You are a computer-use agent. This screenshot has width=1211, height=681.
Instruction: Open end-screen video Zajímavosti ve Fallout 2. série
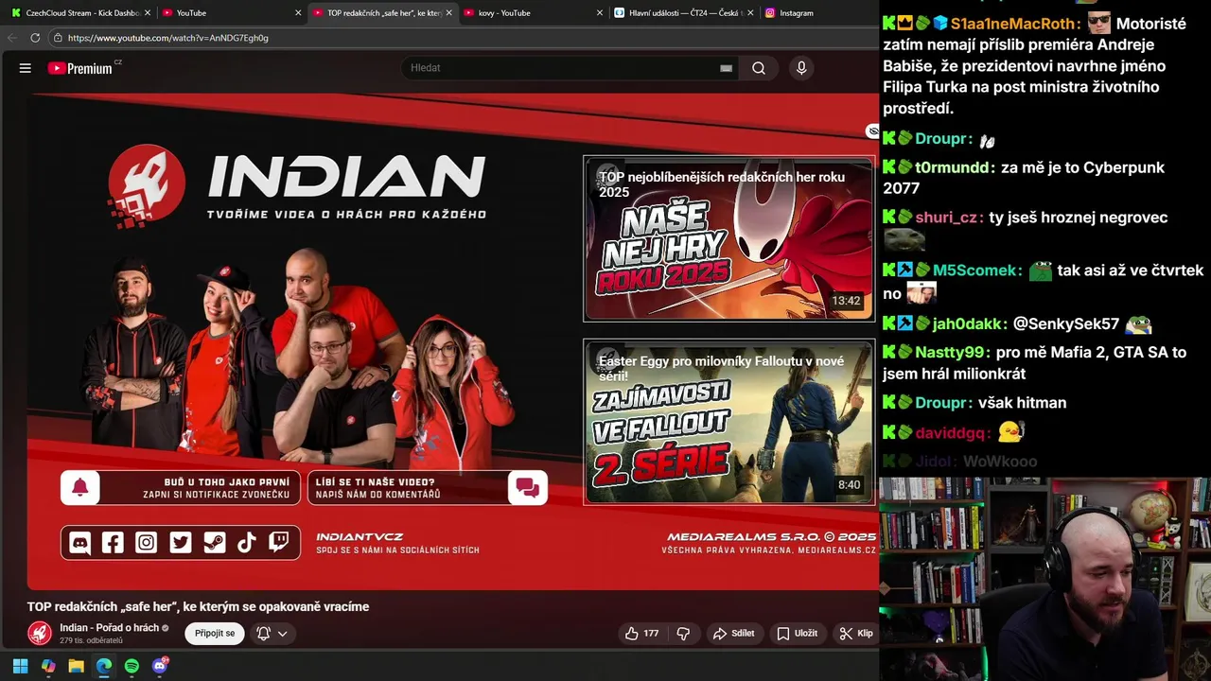click(728, 422)
